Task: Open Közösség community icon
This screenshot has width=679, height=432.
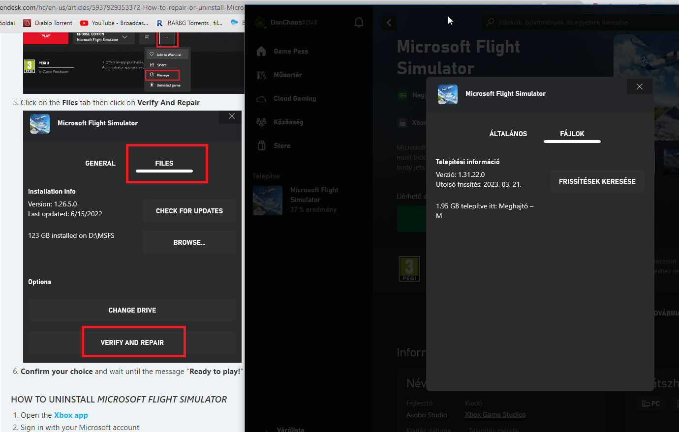Action: [x=261, y=122]
